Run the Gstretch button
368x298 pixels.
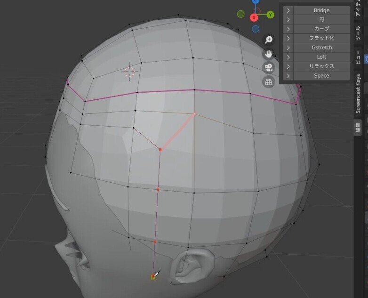tap(321, 48)
